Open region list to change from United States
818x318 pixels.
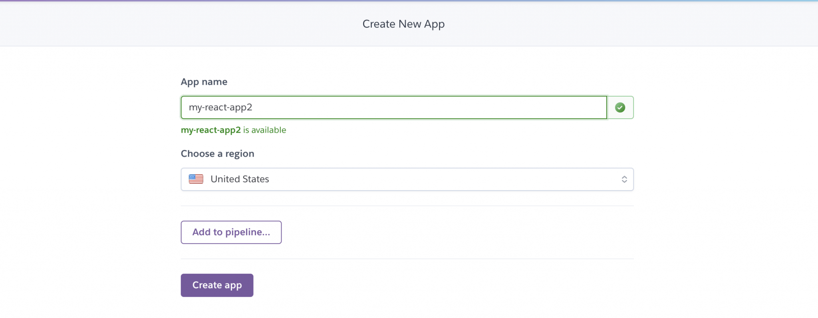tap(407, 179)
